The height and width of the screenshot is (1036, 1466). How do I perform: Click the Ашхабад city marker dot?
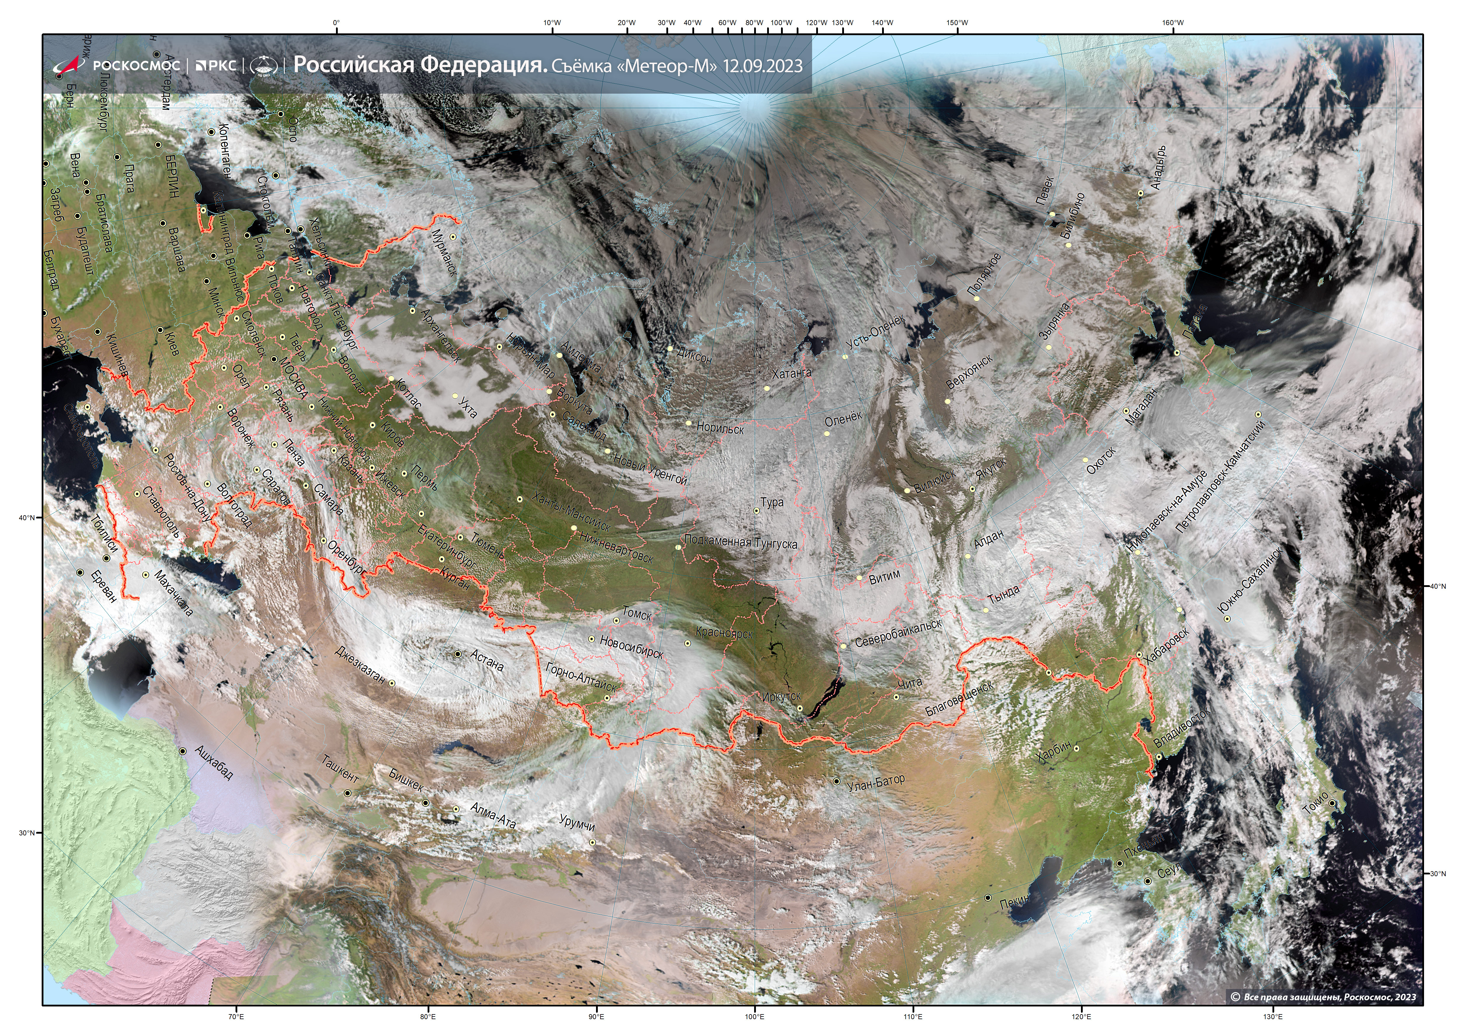183,751
